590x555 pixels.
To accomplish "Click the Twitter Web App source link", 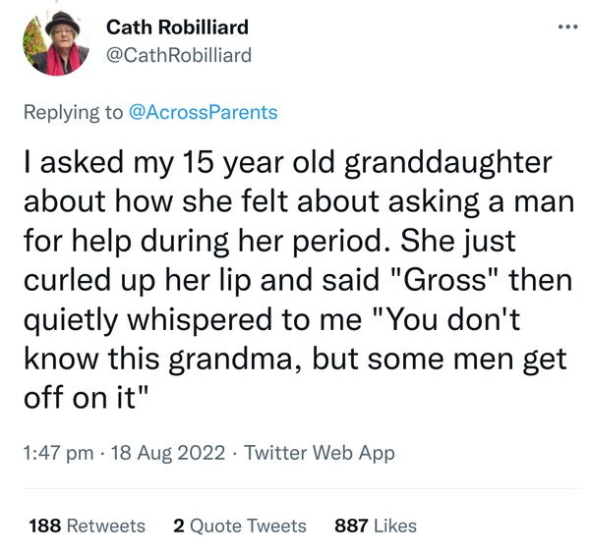I will pos(319,453).
